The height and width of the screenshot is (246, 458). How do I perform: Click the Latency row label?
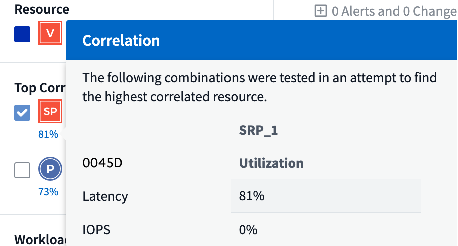pyautogui.click(x=105, y=196)
